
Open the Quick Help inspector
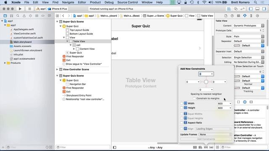pos(232,16)
